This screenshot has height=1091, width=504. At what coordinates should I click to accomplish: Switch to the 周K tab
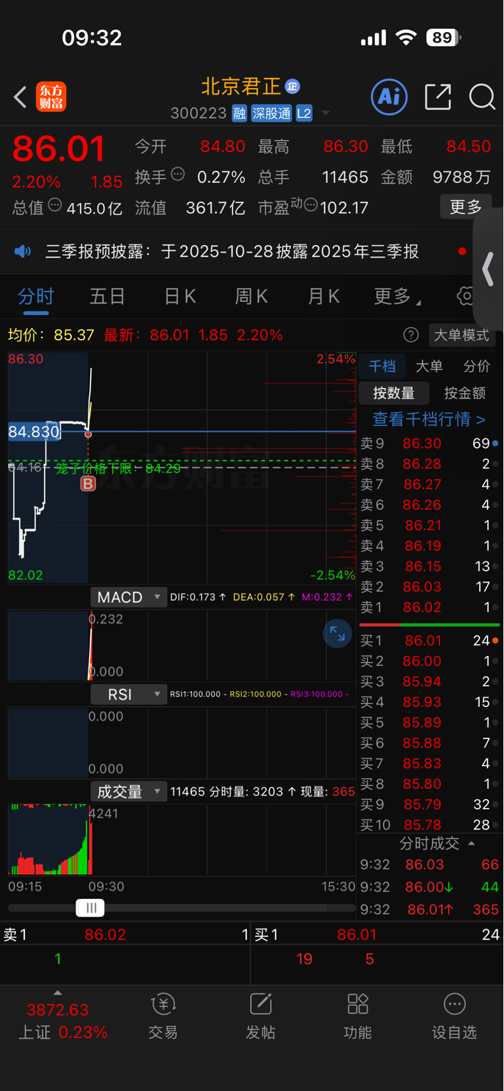pyautogui.click(x=252, y=297)
